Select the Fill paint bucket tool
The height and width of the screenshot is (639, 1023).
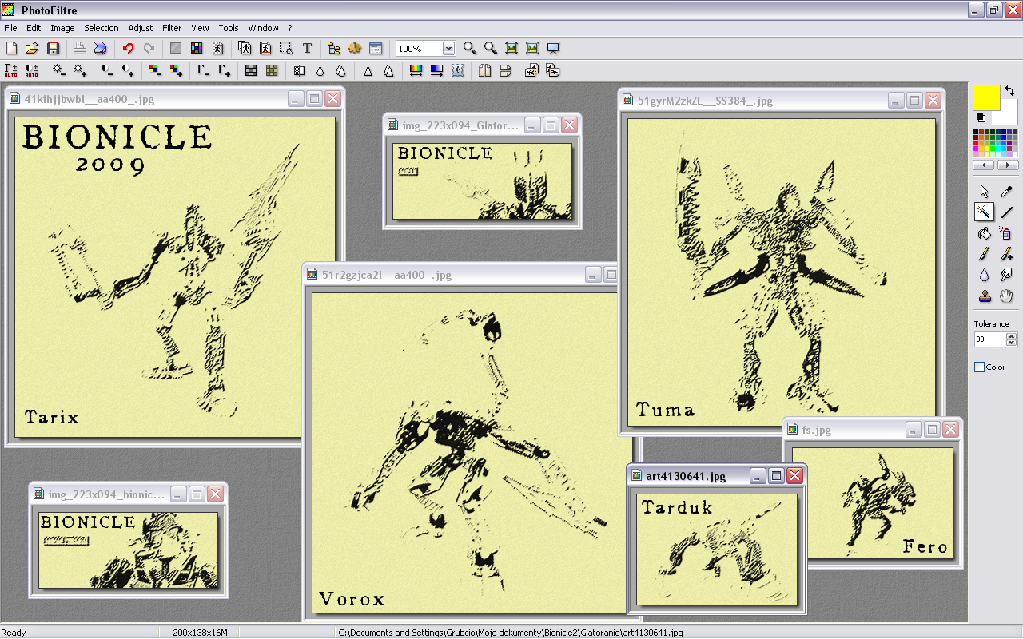click(985, 233)
